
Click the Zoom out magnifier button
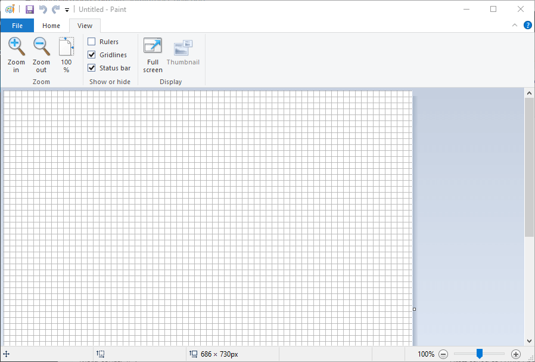[41, 55]
